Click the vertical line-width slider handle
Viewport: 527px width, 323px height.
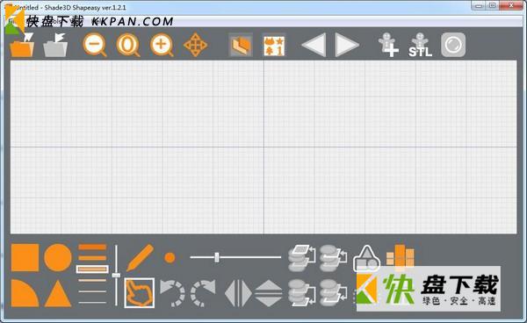click(x=116, y=276)
